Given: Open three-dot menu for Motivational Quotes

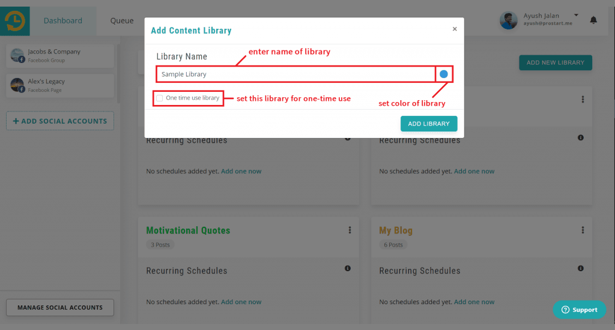Looking at the screenshot, I should (x=350, y=230).
